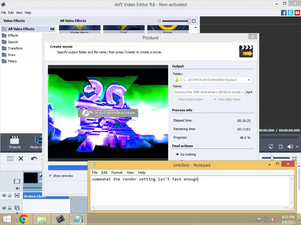Viewport: 301px width, 225px height.
Task: Open the Facebook icon in AVS header
Action: click(x=284, y=13)
